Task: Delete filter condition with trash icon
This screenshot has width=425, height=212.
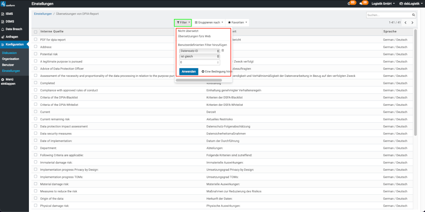Action: click(223, 50)
